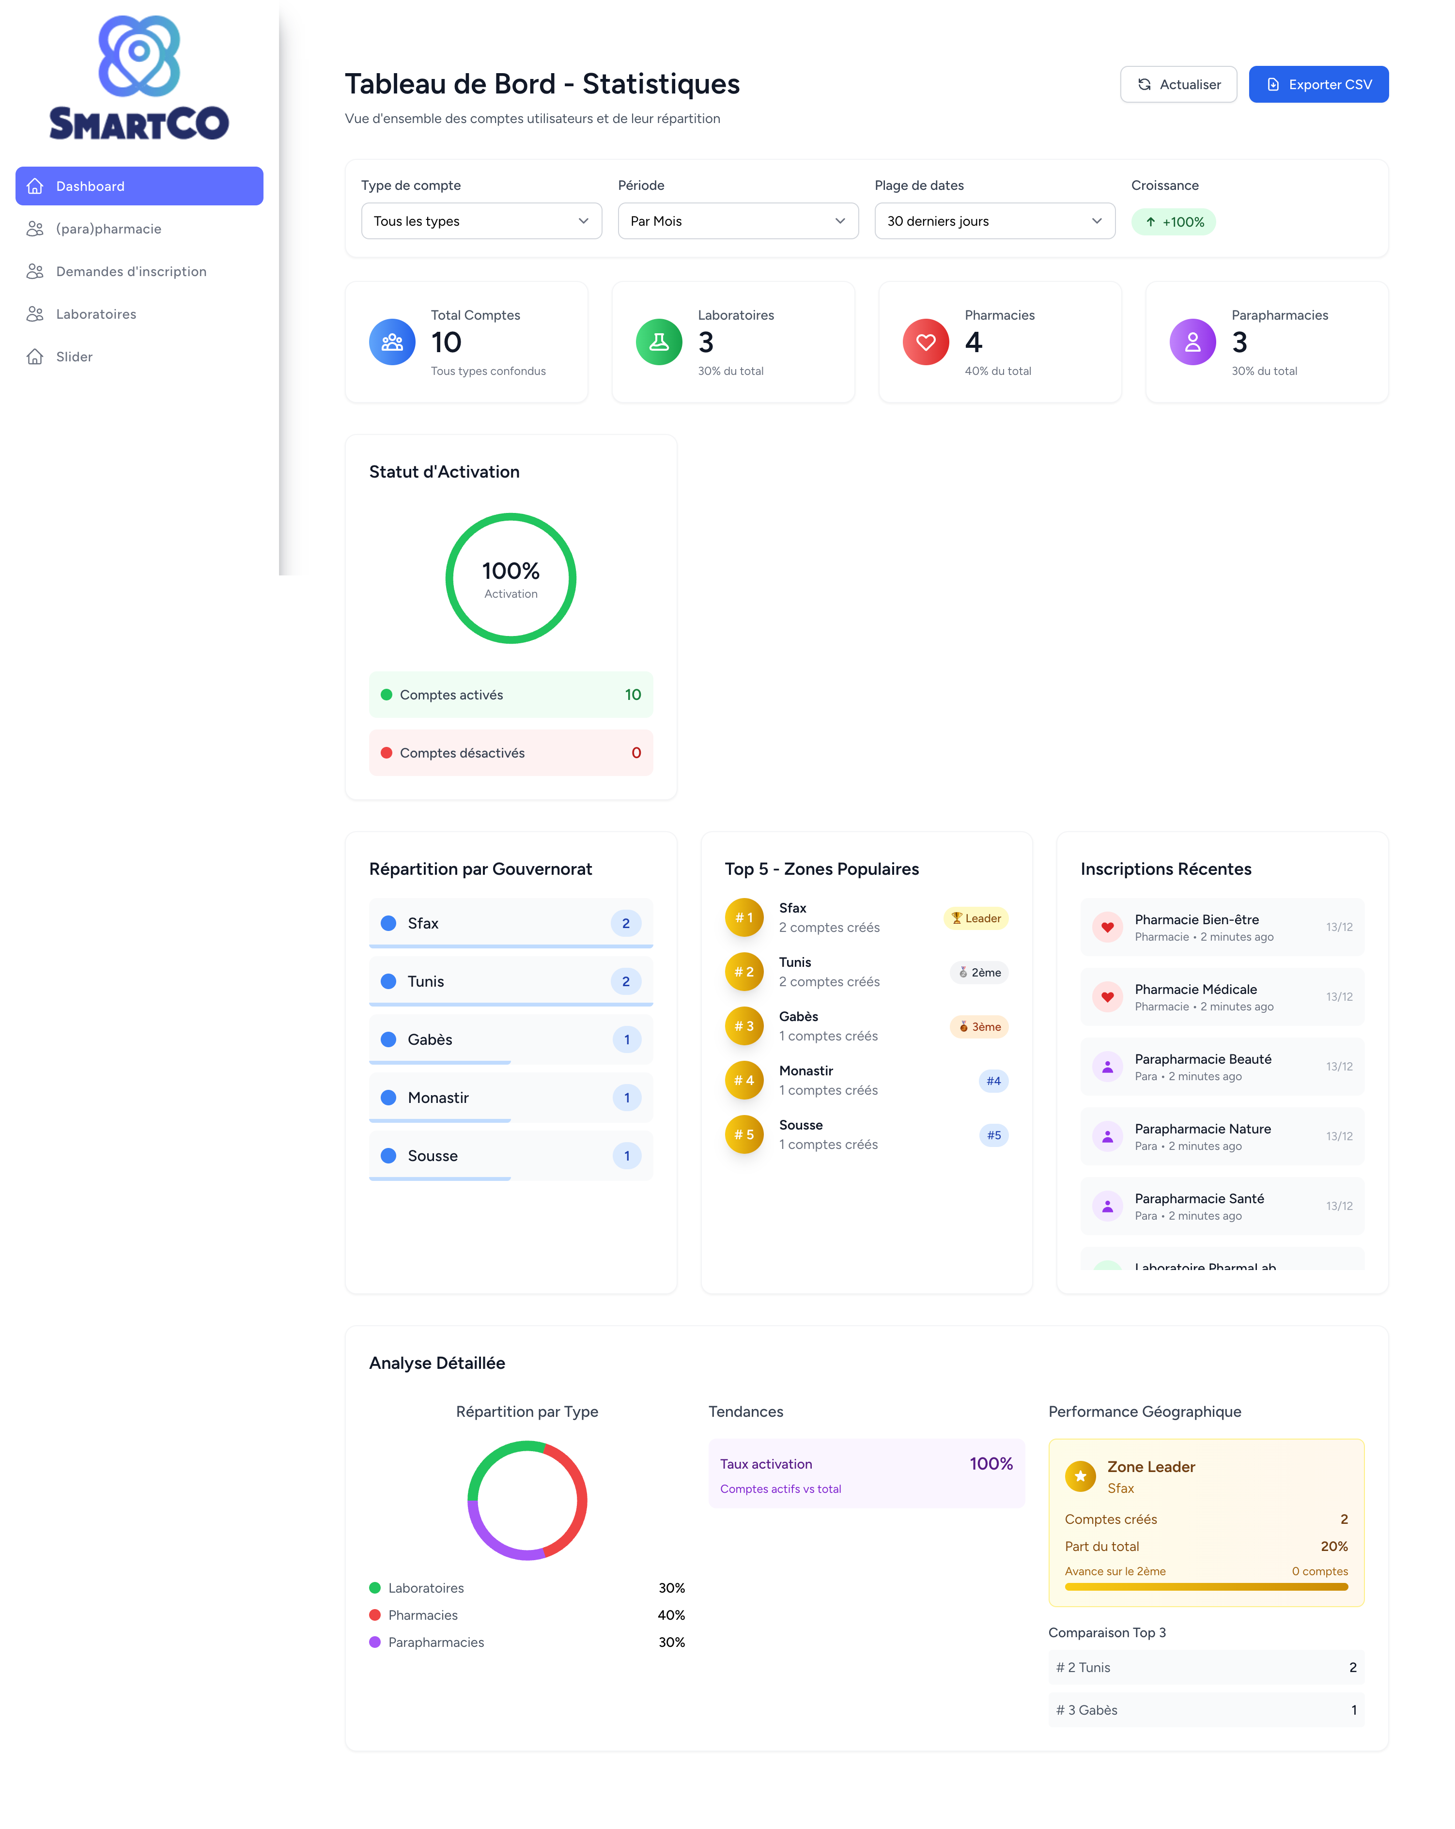This screenshot has width=1455, height=1829.
Task: Click the Actualiser button
Action: (1178, 84)
